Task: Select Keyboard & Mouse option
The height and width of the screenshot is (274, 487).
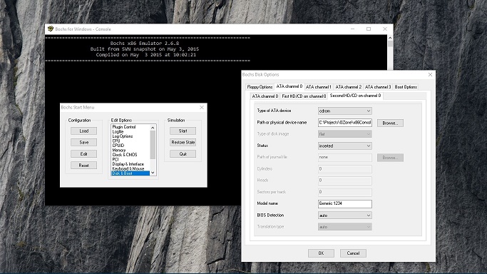Action: pyautogui.click(x=130, y=168)
